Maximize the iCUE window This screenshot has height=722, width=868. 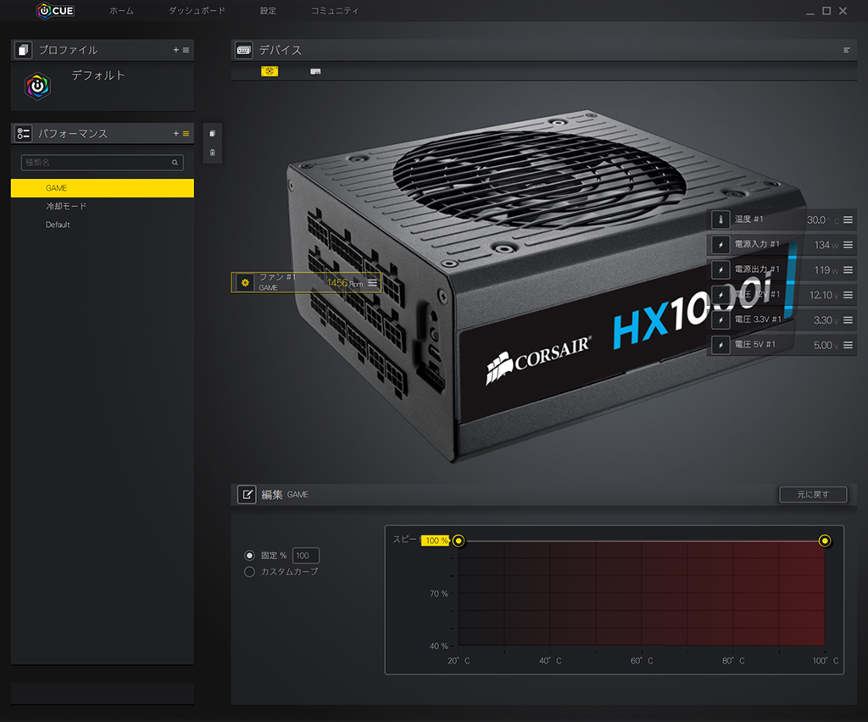(826, 10)
